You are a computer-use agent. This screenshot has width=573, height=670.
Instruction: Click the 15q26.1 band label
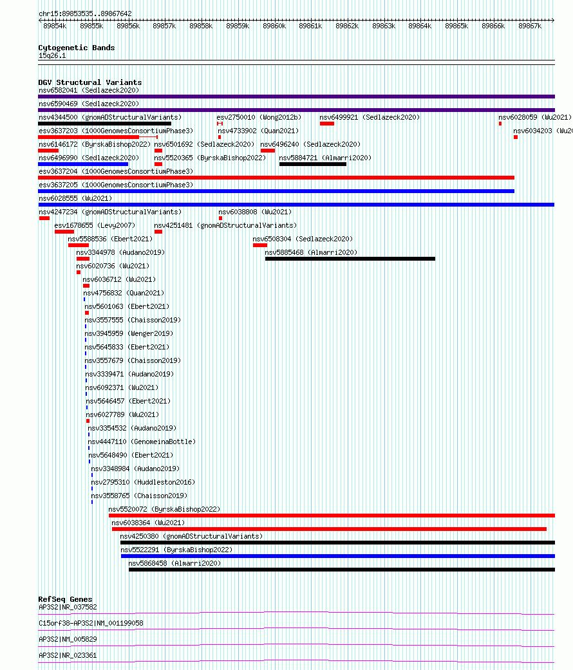click(52, 56)
